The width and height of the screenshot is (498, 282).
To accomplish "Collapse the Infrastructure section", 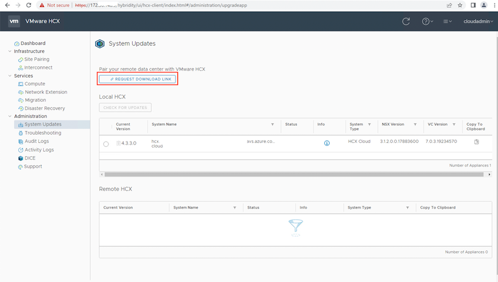I will coord(10,51).
